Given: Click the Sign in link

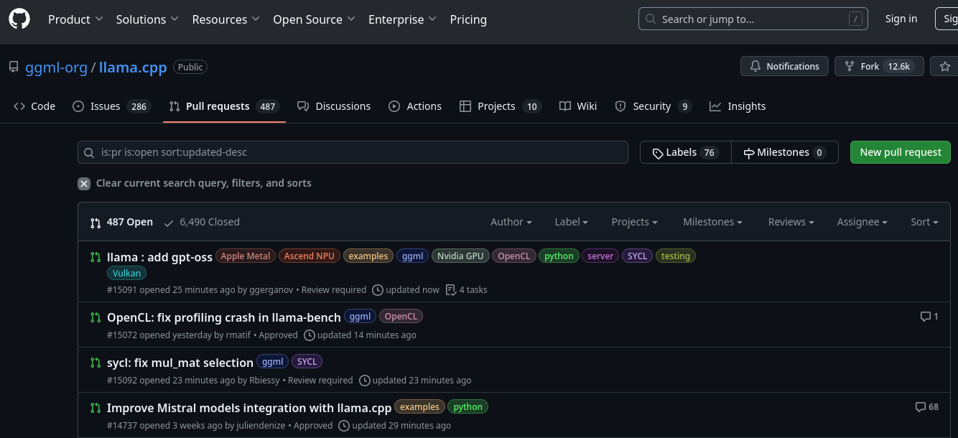Looking at the screenshot, I should (x=901, y=19).
